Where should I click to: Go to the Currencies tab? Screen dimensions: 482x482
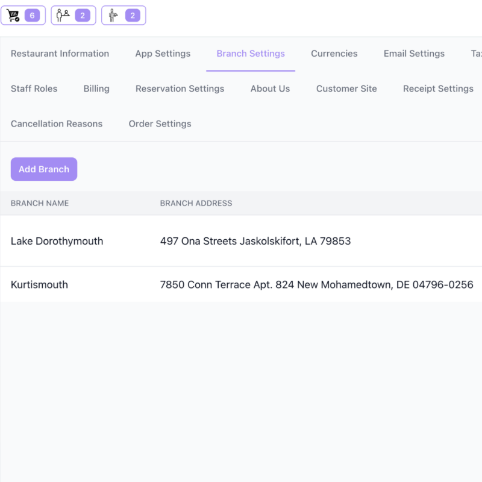coord(334,54)
